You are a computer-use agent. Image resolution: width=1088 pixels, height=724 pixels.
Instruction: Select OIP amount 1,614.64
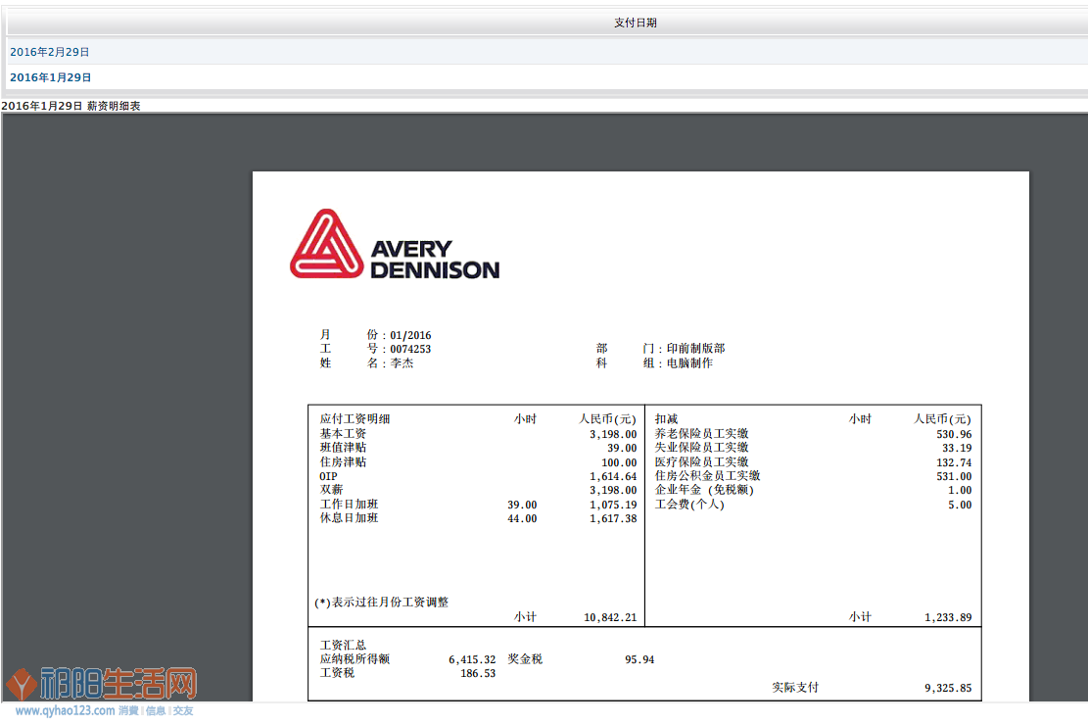(613, 477)
